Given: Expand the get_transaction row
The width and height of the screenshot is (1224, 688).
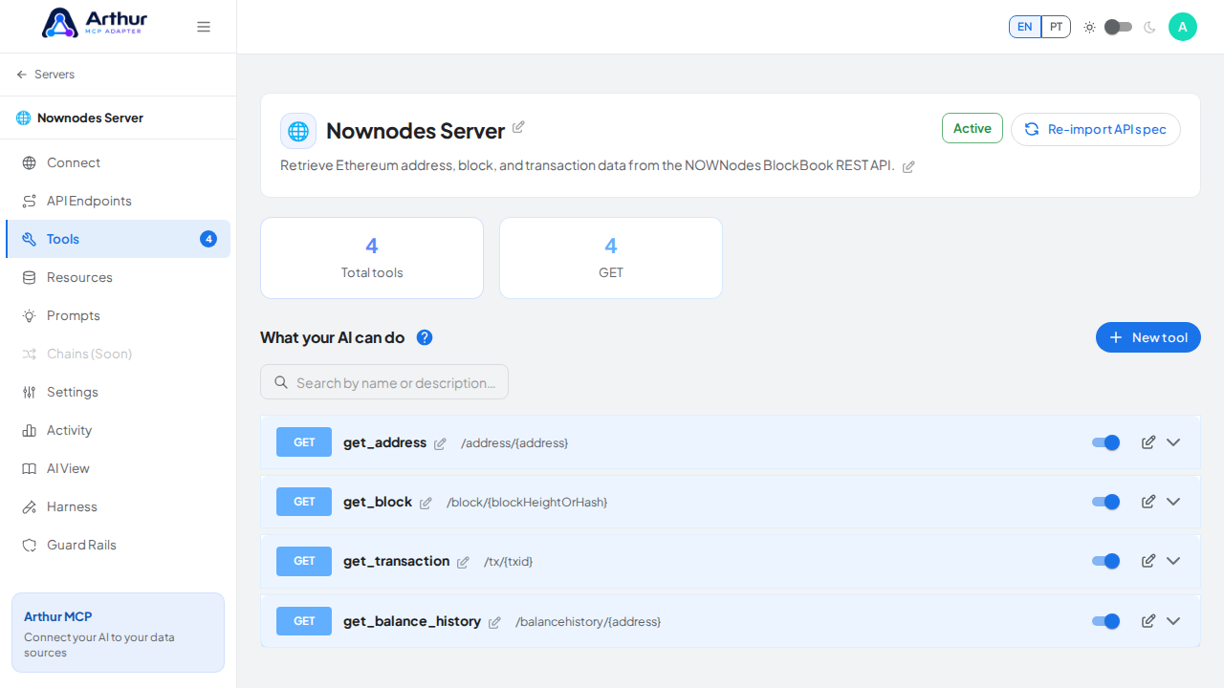Looking at the screenshot, I should 1173,561.
